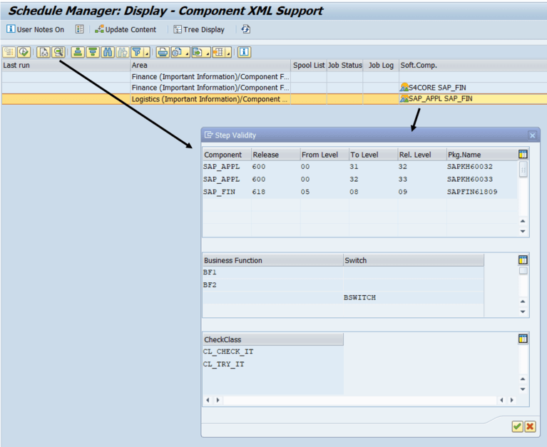Click Update Content in the toolbar
This screenshot has height=447, width=547.
pos(126,29)
